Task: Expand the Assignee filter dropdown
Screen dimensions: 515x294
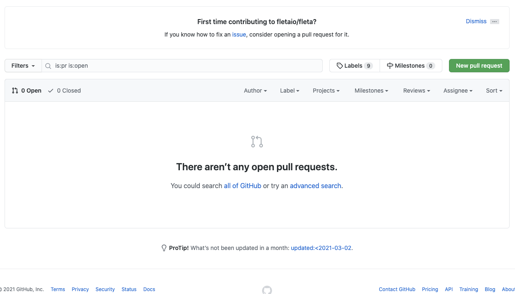Action: (x=458, y=91)
